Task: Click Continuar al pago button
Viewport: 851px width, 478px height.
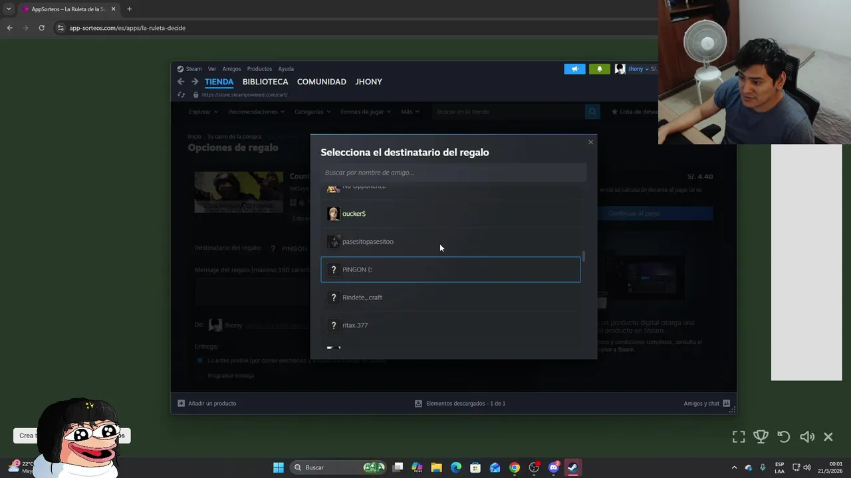Action: (634, 214)
